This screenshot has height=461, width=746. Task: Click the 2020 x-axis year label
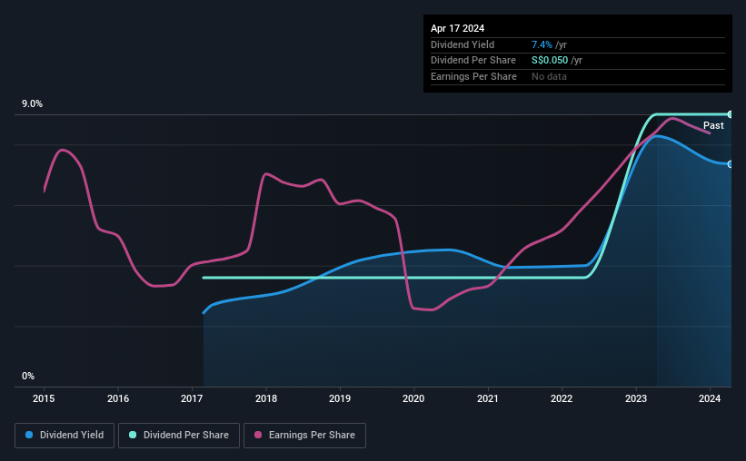413,398
